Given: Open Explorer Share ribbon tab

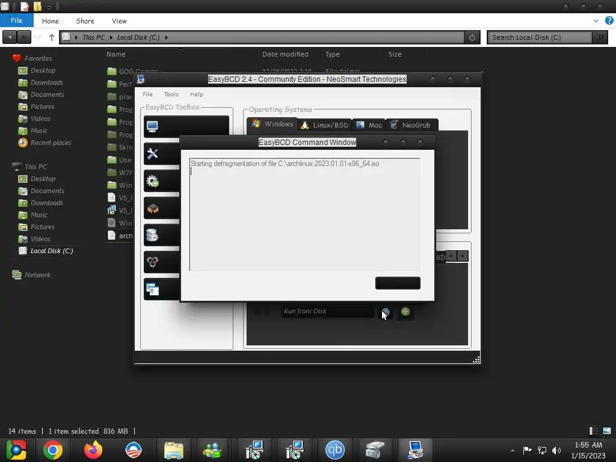Looking at the screenshot, I should (x=85, y=21).
